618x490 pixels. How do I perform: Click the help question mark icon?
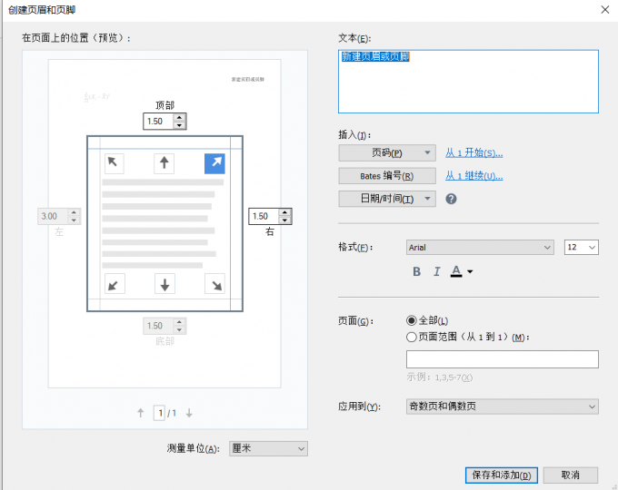point(451,199)
